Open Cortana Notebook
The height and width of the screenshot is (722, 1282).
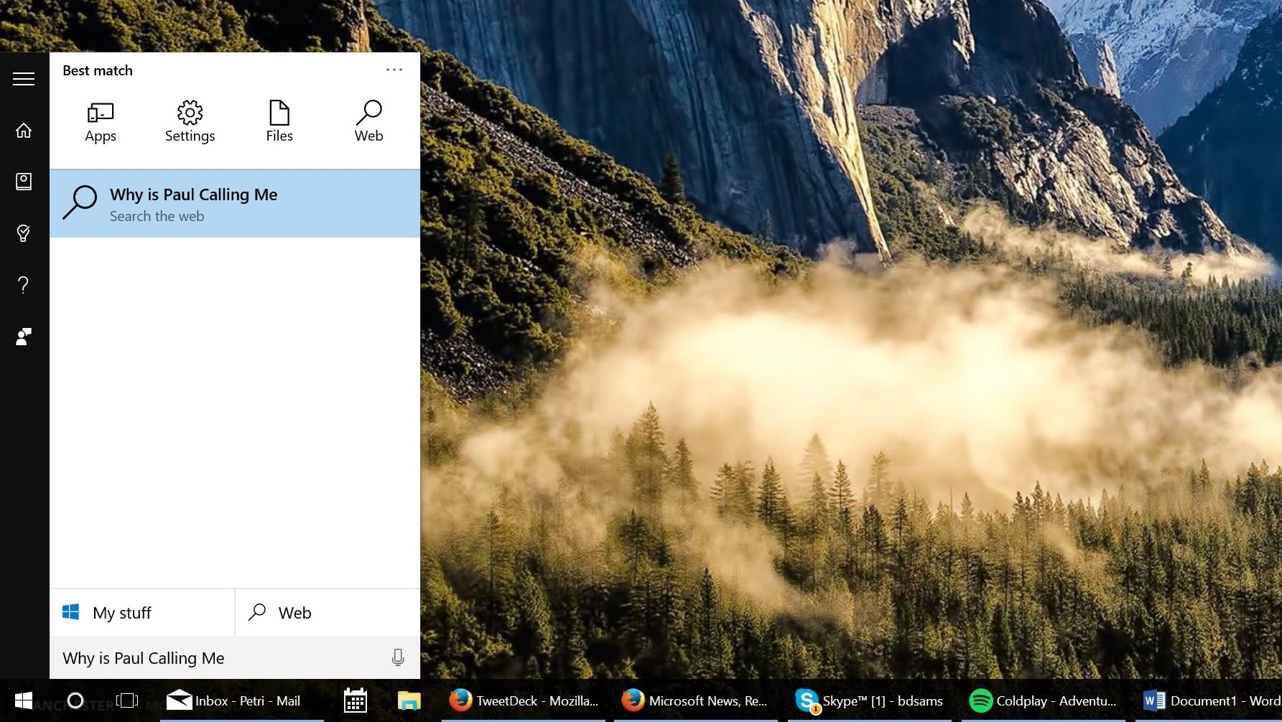[24, 182]
